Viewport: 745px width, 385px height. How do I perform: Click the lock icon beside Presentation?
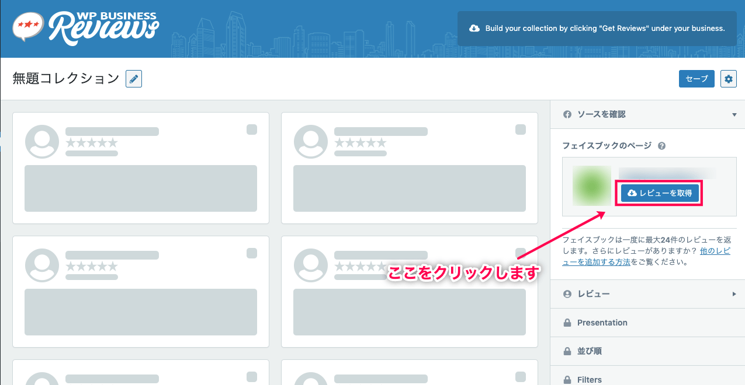(x=567, y=323)
